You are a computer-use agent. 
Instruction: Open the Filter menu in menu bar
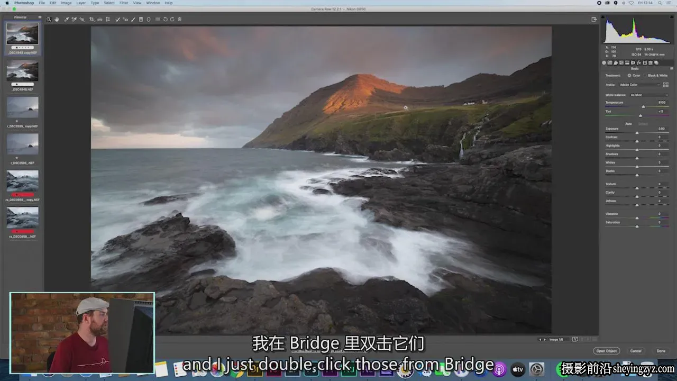pyautogui.click(x=123, y=3)
